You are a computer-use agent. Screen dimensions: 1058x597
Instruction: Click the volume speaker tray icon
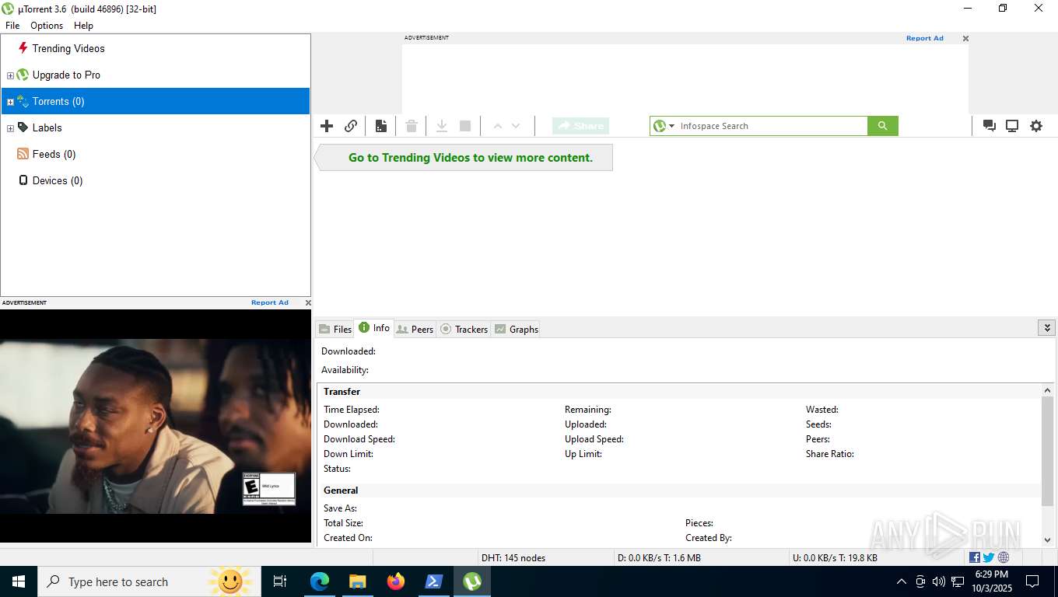click(x=939, y=581)
